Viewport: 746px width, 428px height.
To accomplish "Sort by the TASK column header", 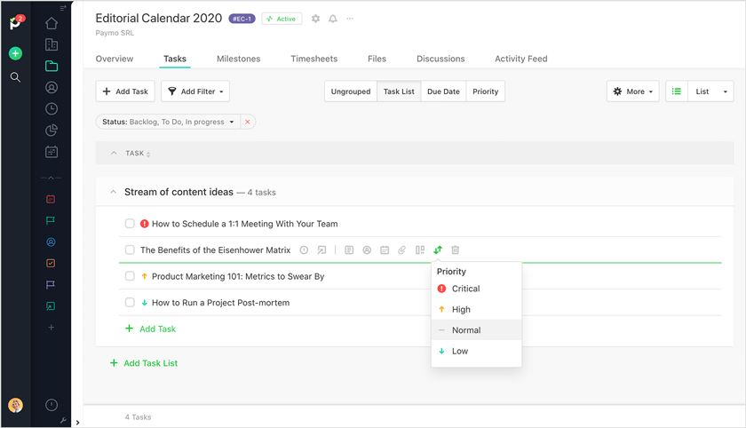I will pyautogui.click(x=138, y=153).
